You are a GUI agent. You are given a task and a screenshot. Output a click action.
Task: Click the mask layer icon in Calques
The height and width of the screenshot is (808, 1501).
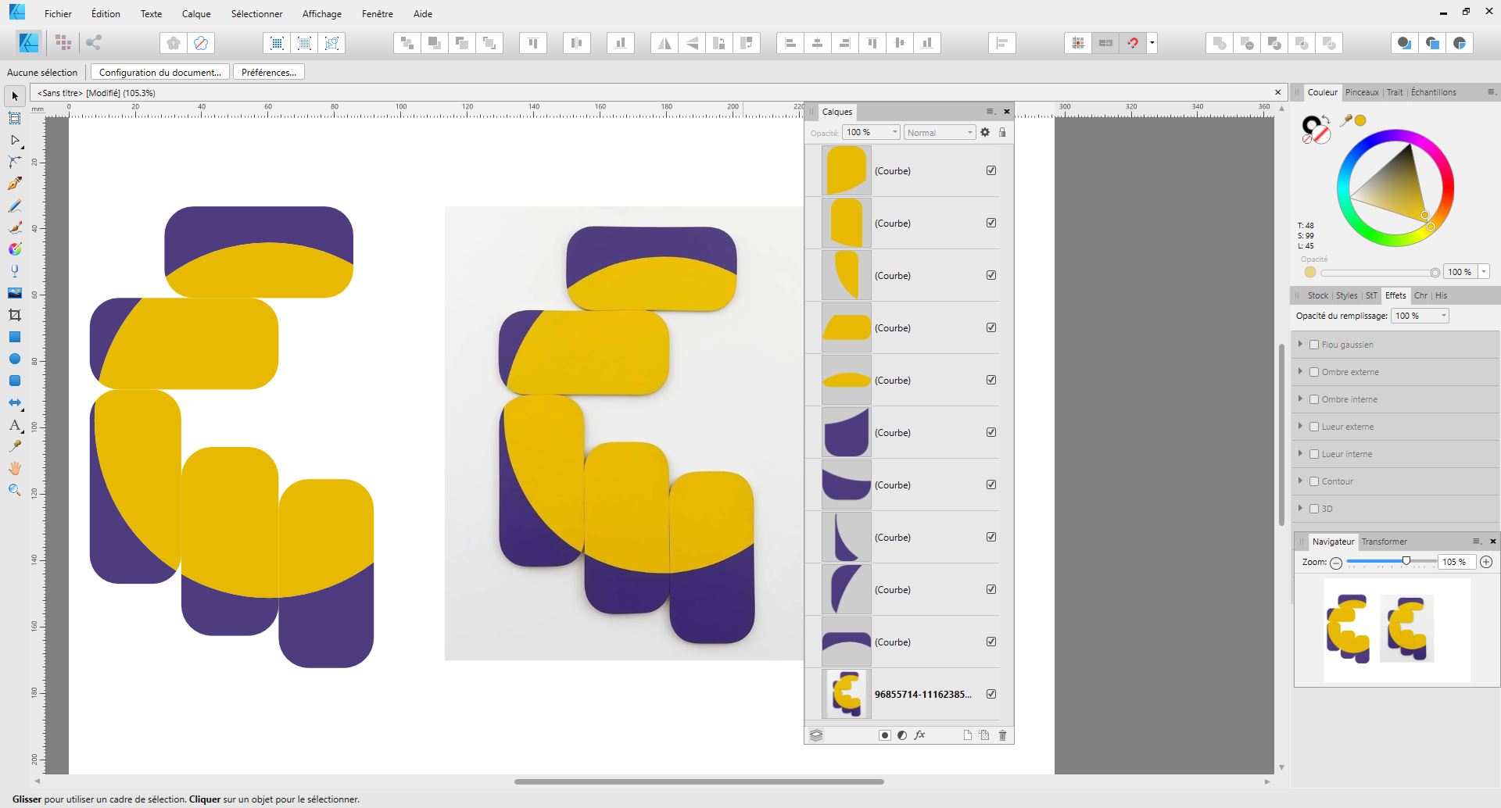pyautogui.click(x=885, y=735)
